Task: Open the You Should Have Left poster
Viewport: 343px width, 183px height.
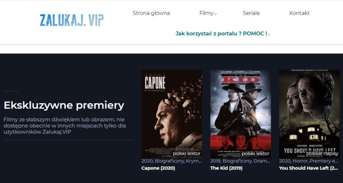Action: coord(309,114)
